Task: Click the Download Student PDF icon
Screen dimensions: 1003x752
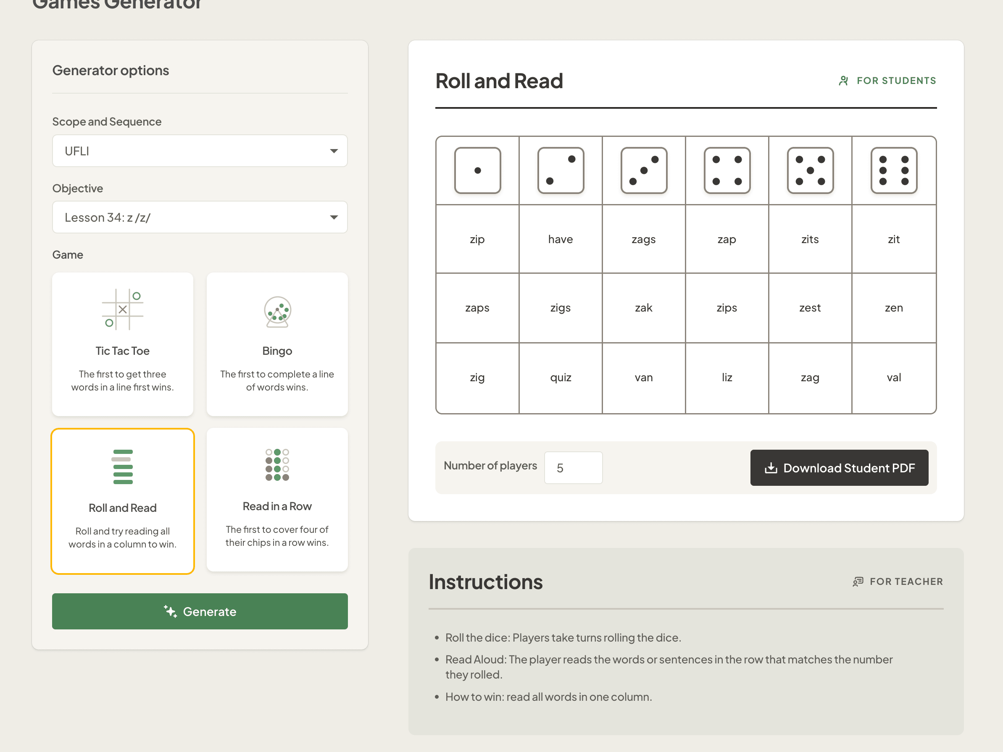Action: point(771,468)
